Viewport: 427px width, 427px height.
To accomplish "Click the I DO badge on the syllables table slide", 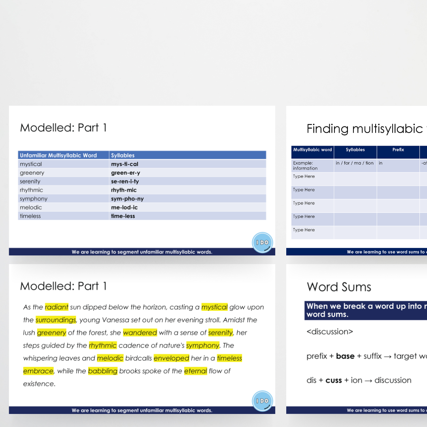I will coord(262,243).
